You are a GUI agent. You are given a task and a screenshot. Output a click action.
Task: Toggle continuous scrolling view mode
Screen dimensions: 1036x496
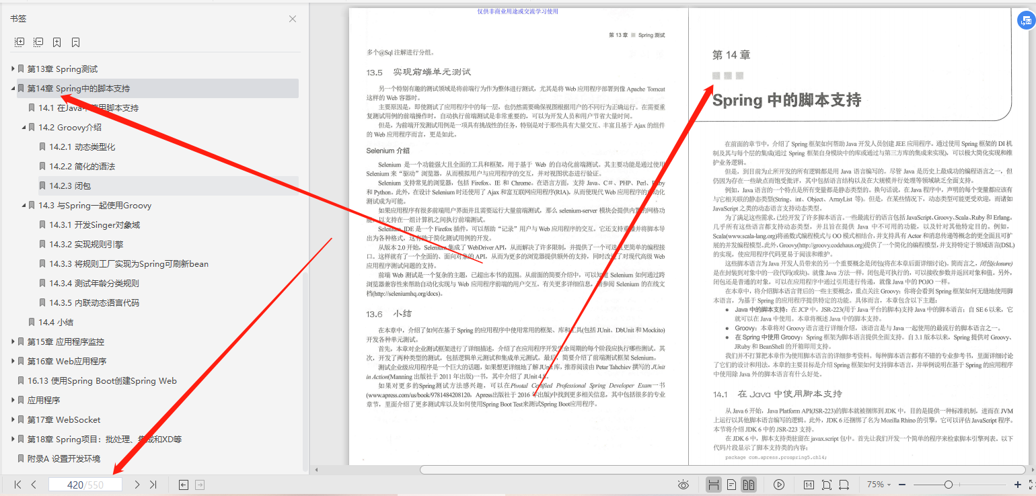(x=714, y=485)
